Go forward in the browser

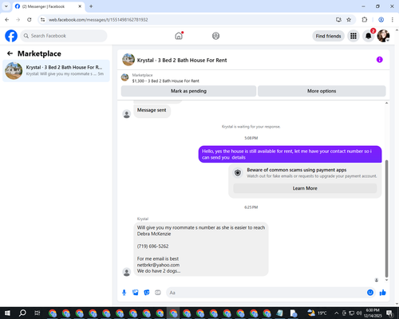pyautogui.click(x=18, y=20)
